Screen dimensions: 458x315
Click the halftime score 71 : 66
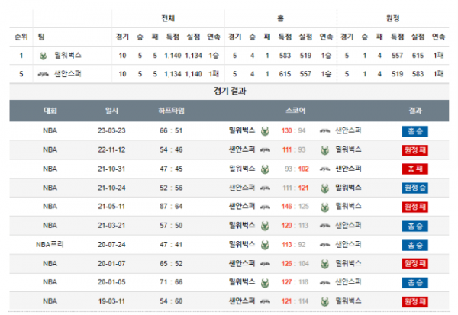coord(171,282)
